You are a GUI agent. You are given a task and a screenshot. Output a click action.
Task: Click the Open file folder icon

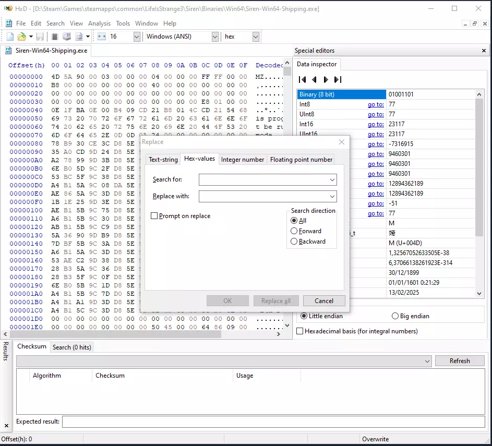[21, 37]
